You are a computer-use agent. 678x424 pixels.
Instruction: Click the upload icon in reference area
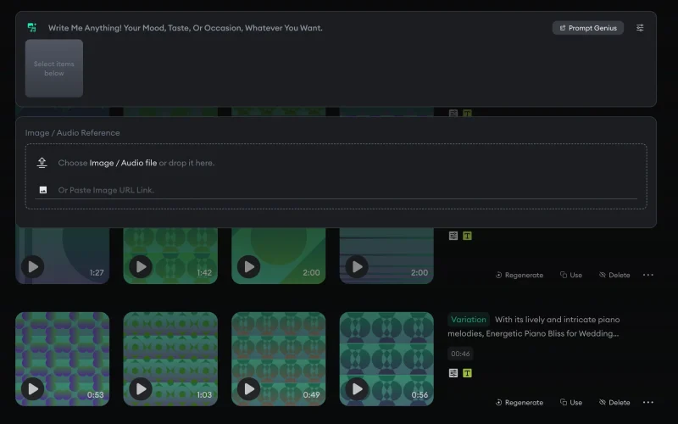pos(42,163)
